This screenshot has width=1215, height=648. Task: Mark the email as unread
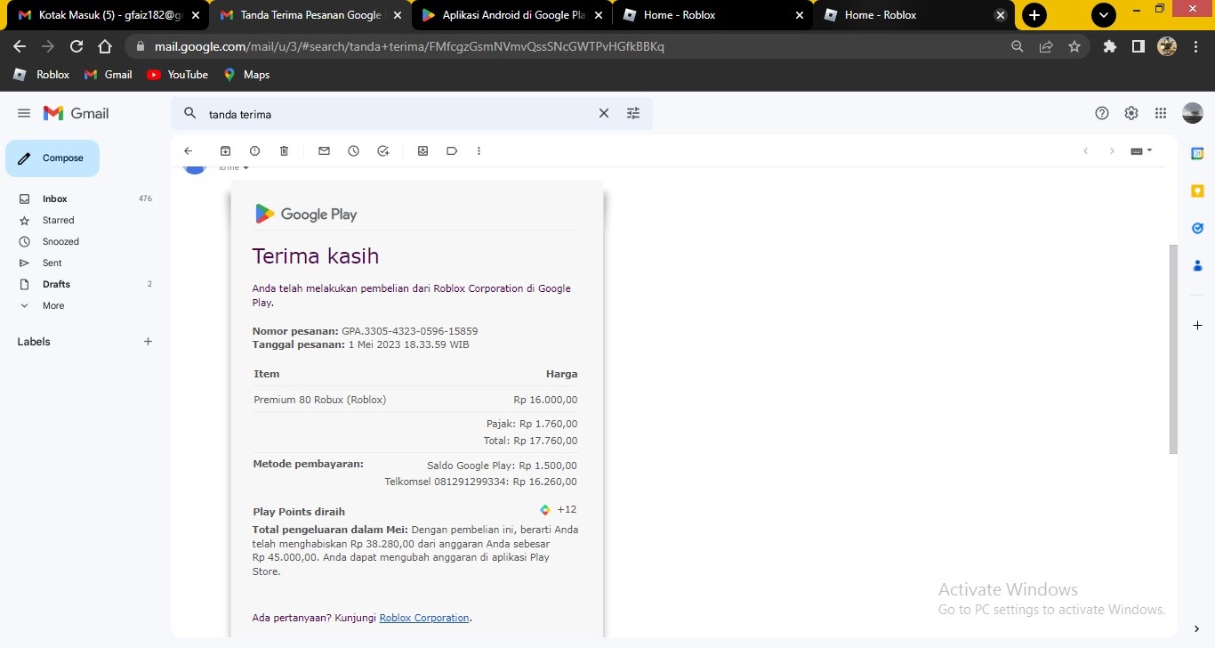tap(324, 151)
